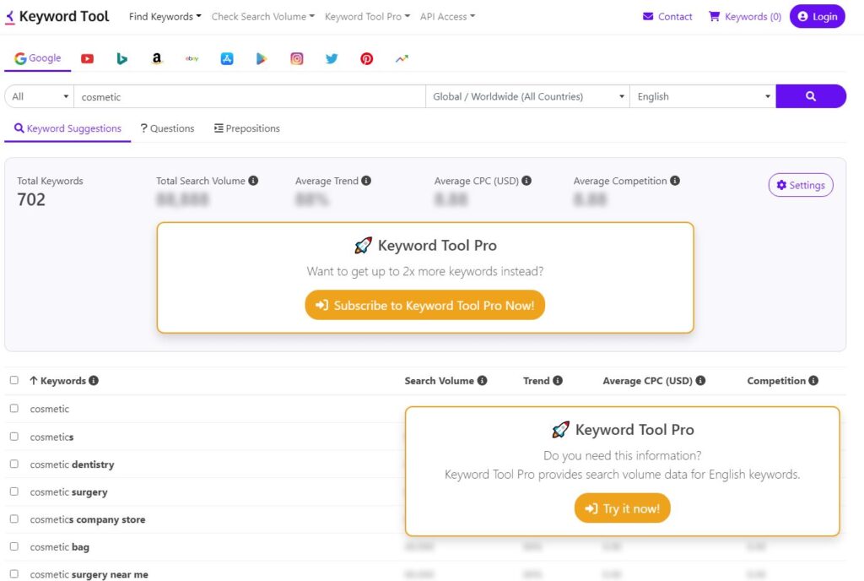The height and width of the screenshot is (581, 864).
Task: Tick the checkbox for 'cosmetic dentistry'
Action: pos(13,464)
